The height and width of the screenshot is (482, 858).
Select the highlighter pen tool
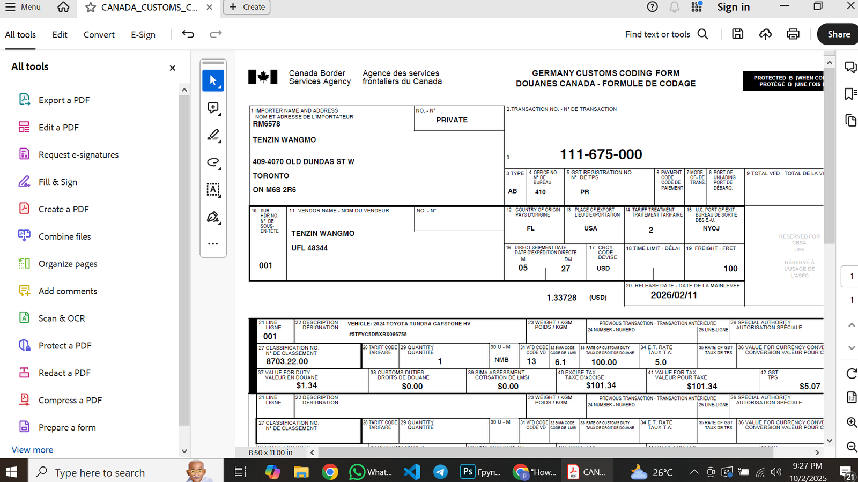coord(213,135)
